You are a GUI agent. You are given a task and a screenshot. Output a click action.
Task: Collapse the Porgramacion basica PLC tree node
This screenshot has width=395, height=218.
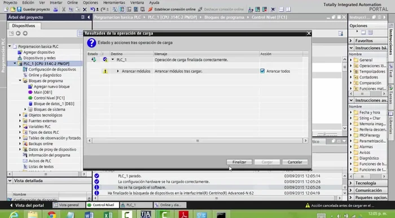coord(10,46)
